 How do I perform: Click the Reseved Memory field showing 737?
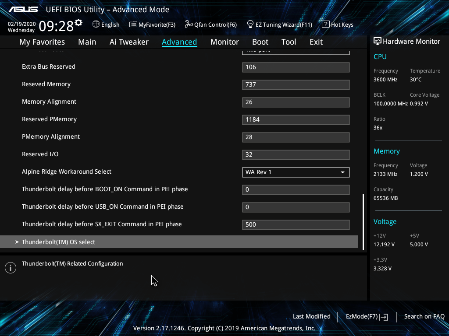(x=296, y=85)
